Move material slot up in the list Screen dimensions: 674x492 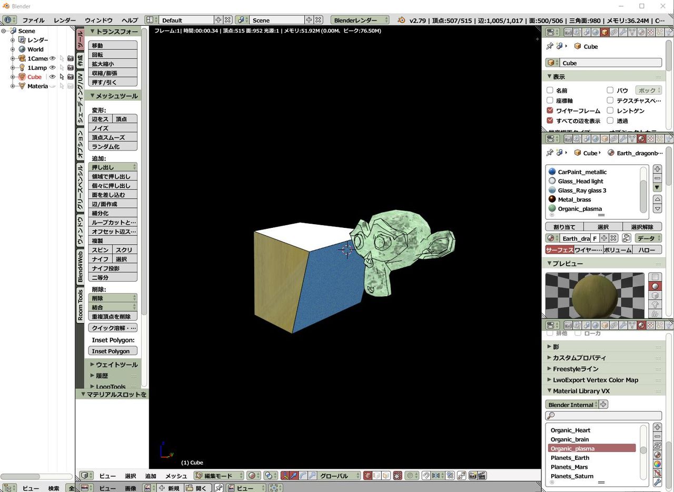click(x=657, y=199)
